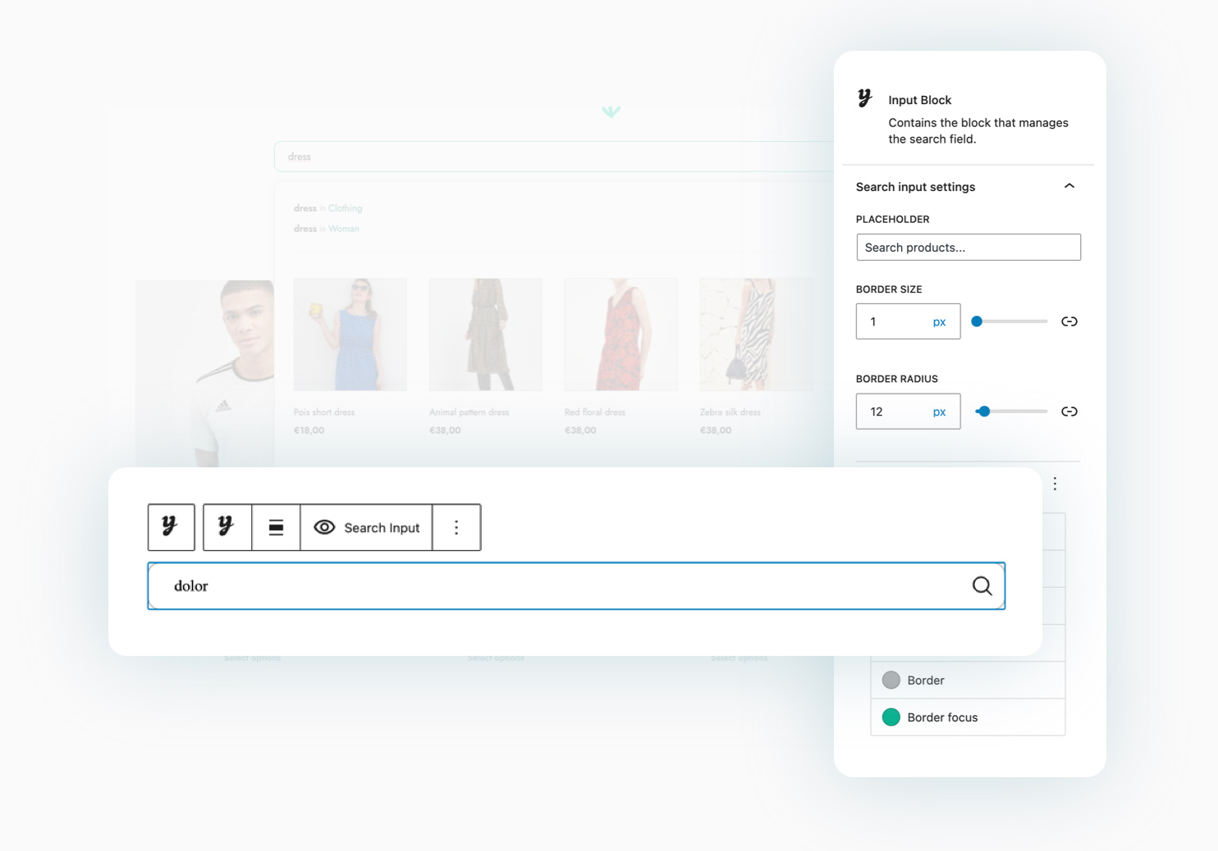Viewport: 1218px width, 851px height.
Task: Click the align icon in block toolbar
Action: (x=276, y=527)
